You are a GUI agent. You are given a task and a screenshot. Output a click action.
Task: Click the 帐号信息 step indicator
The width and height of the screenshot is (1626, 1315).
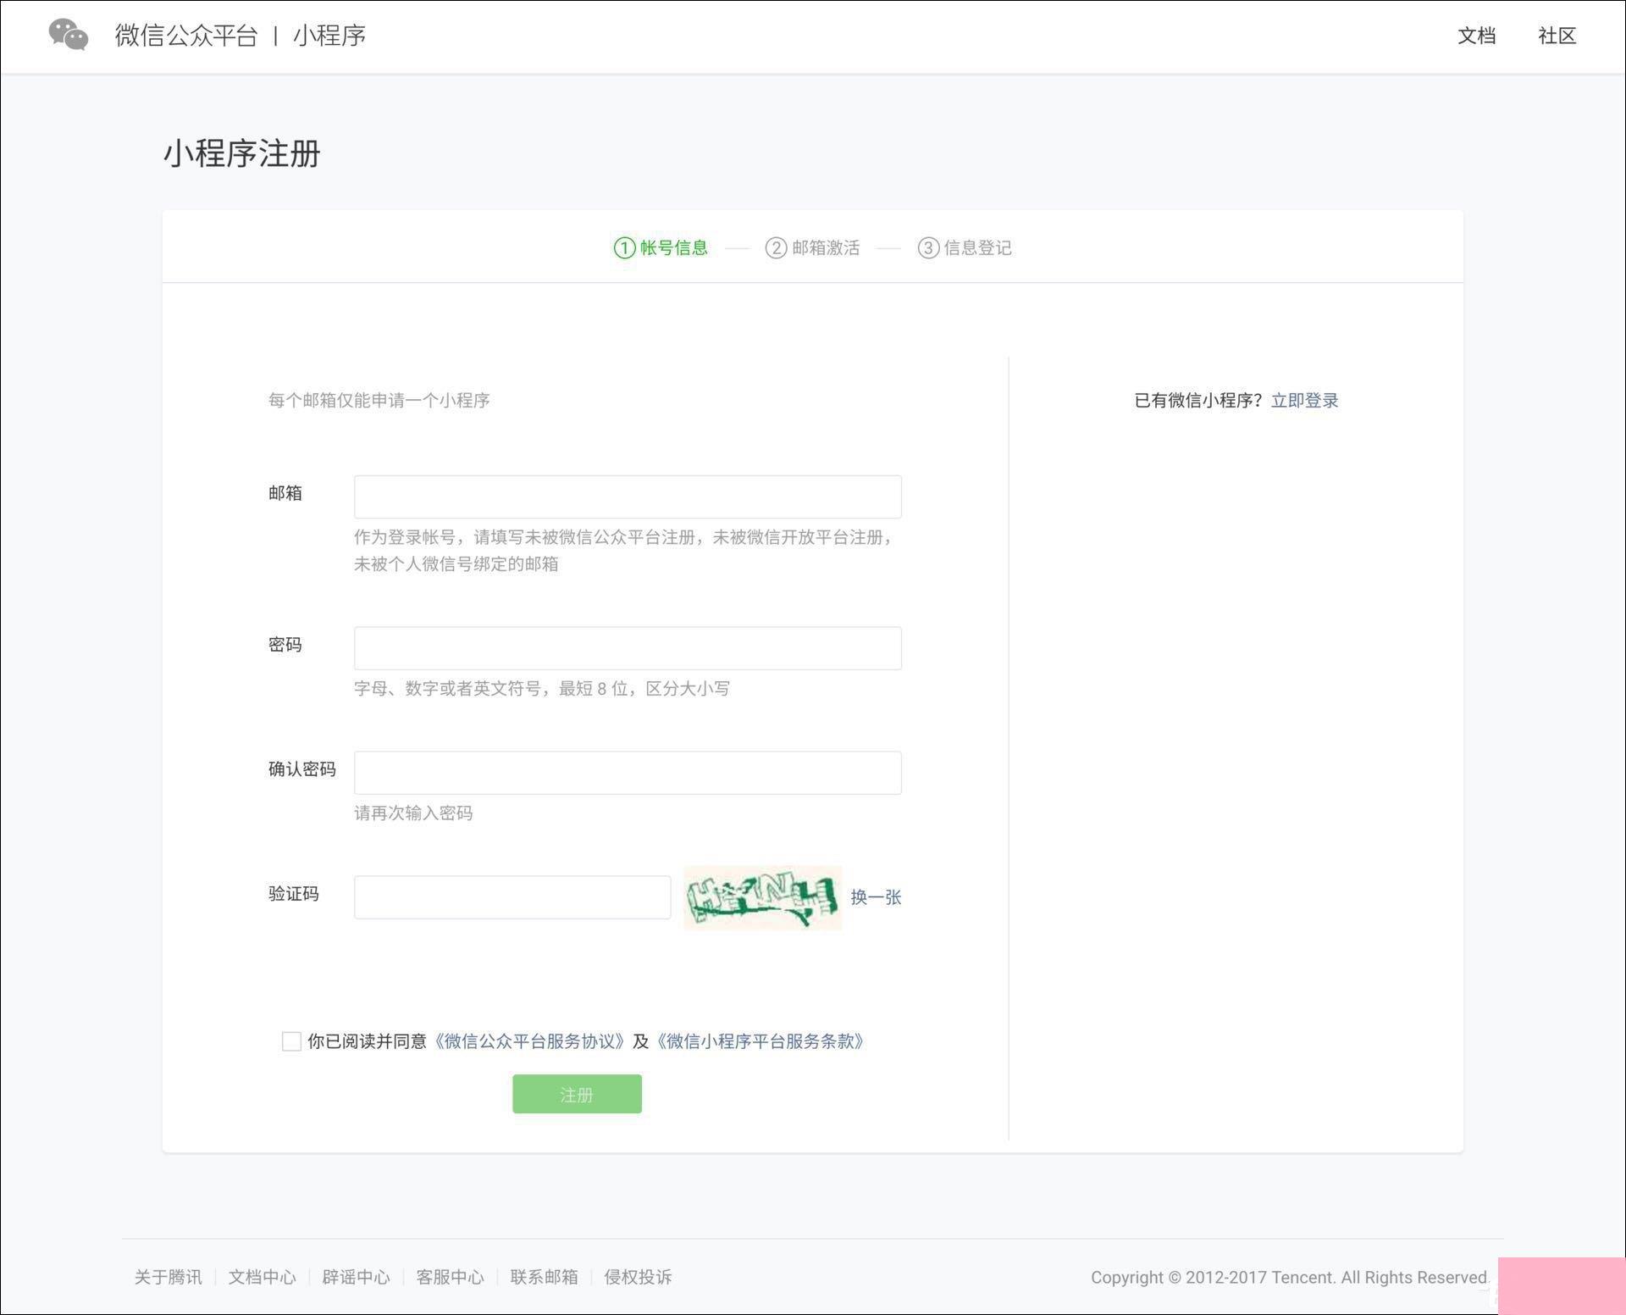click(659, 247)
